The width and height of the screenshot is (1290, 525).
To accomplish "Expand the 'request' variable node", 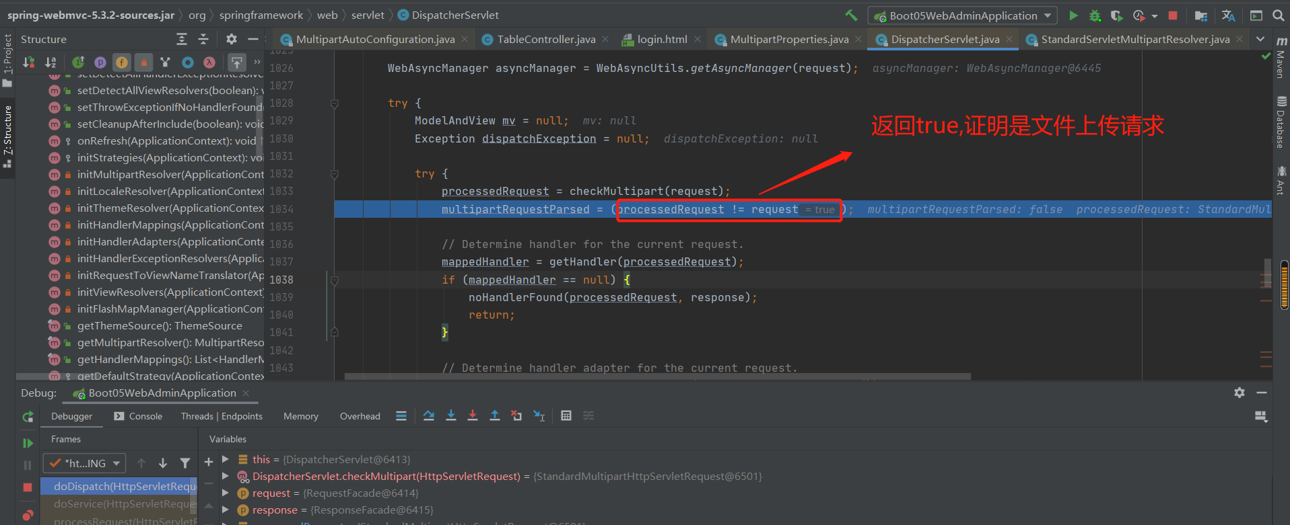I will (226, 493).
